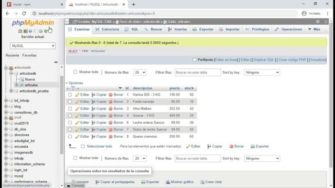Switch to the SQL tab
The height and width of the screenshot is (188, 335).
click(x=131, y=29)
